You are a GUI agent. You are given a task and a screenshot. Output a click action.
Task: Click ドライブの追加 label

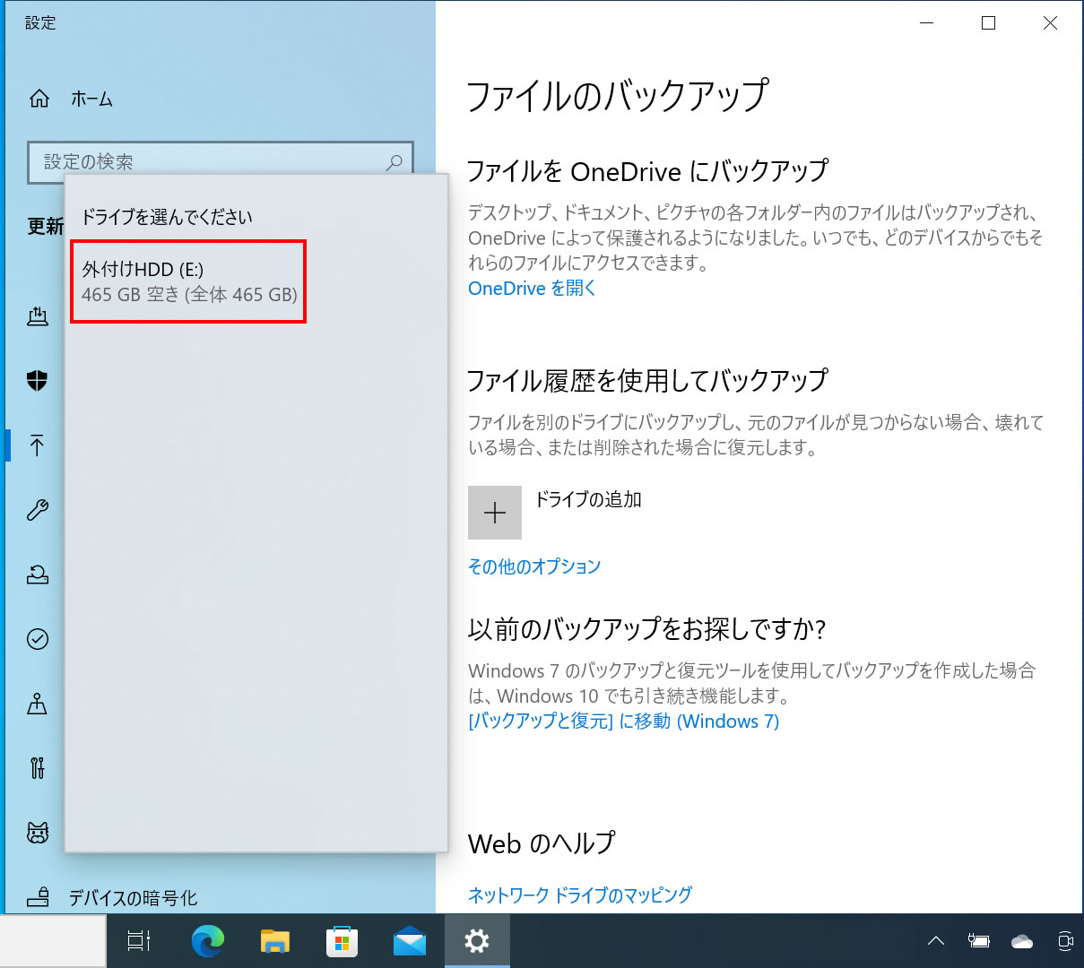[x=588, y=499]
